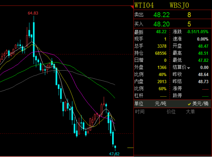Click the 47.82 low price label
This screenshot has width=212, height=157.
click(114, 154)
